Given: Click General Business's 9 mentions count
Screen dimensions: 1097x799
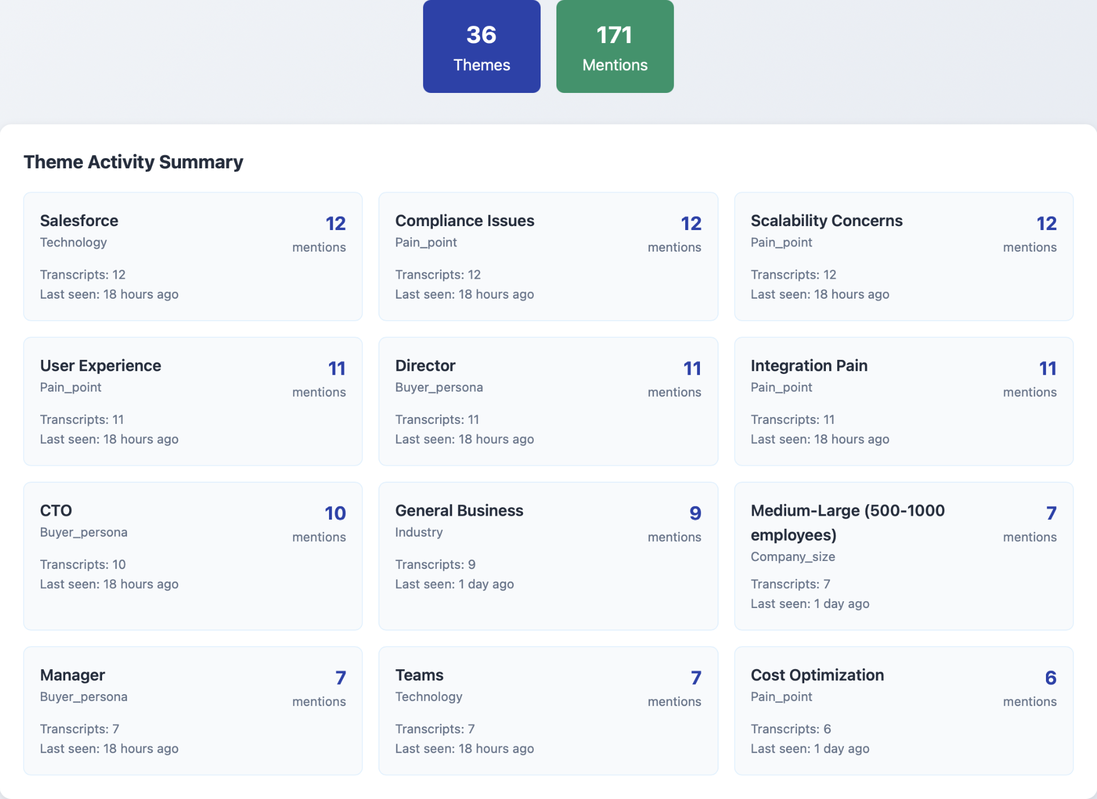Looking at the screenshot, I should [695, 513].
